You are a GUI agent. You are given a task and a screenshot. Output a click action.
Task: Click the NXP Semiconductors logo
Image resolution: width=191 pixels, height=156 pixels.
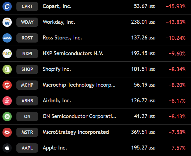(x=7, y=54)
